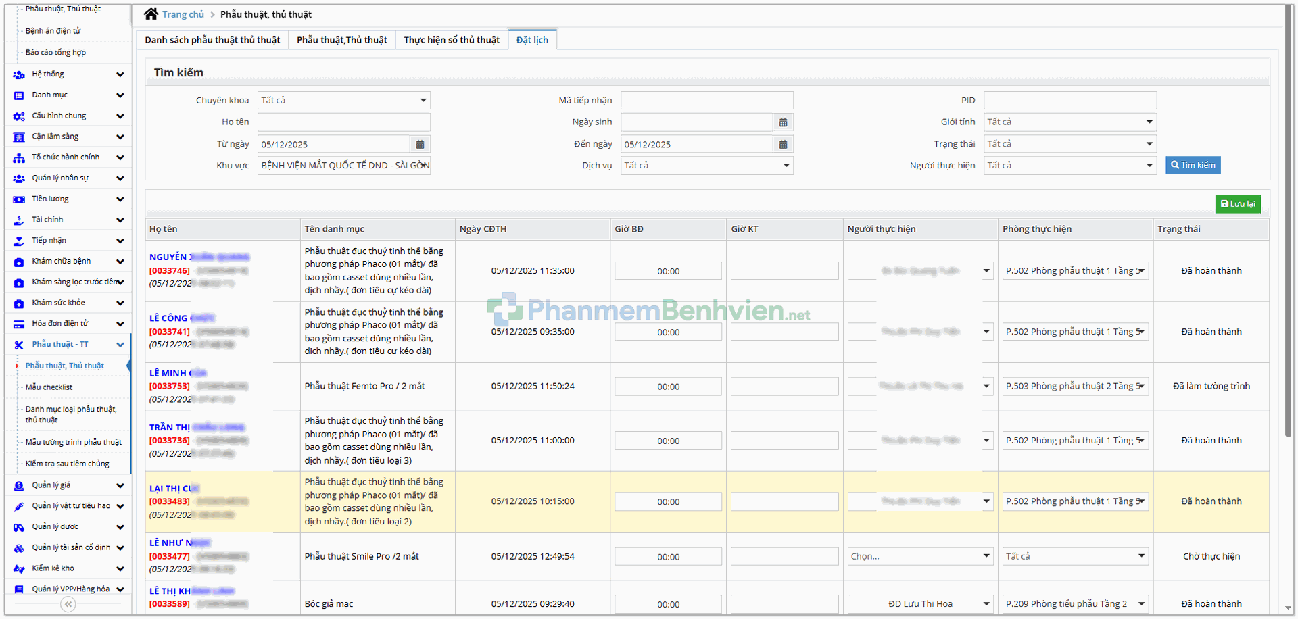Expand the Tài chính sidebar menu
Screen dimensions: 1298x619
coord(120,220)
